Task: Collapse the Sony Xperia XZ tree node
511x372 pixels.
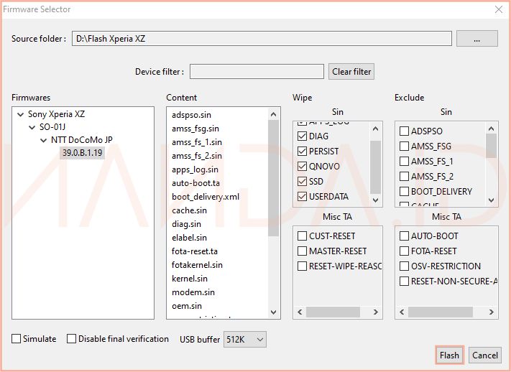Action: 20,114
